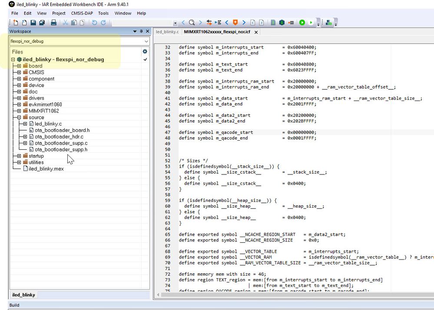Image resolution: width=434 pixels, height=310 pixels.
Task: Click the Find magnifier icon
Action: (x=192, y=23)
